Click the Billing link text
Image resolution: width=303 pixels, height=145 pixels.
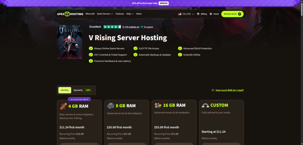(x=204, y=14)
